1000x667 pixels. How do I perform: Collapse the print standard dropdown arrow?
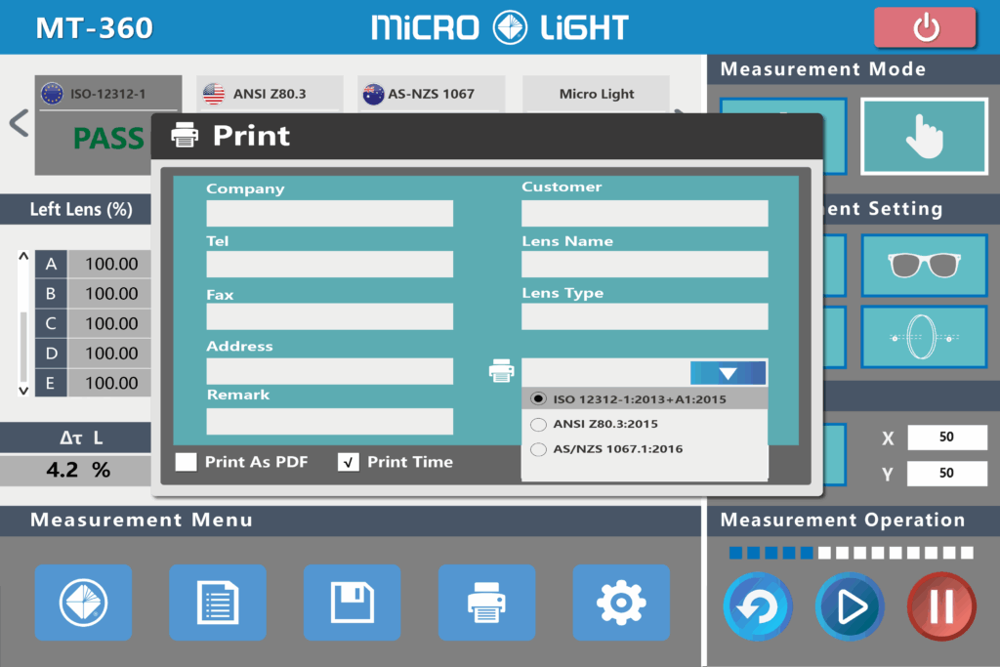(728, 373)
